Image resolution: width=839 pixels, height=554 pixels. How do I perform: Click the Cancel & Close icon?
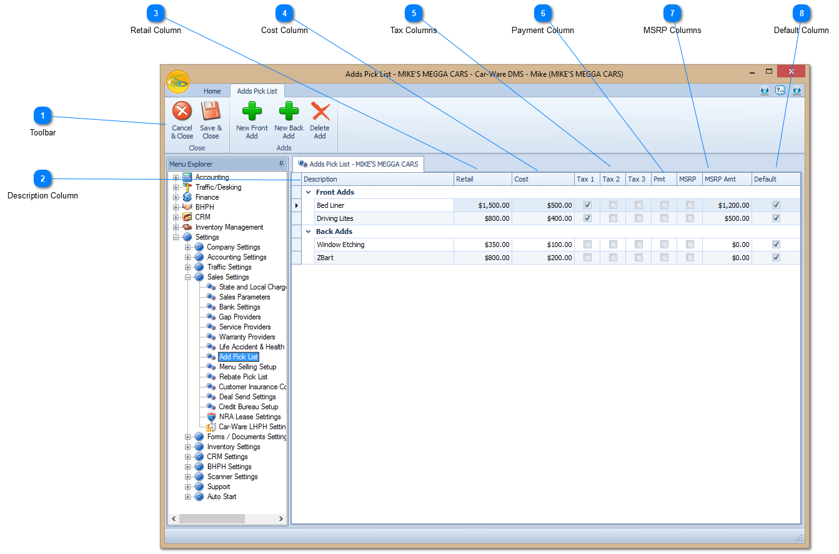point(182,112)
